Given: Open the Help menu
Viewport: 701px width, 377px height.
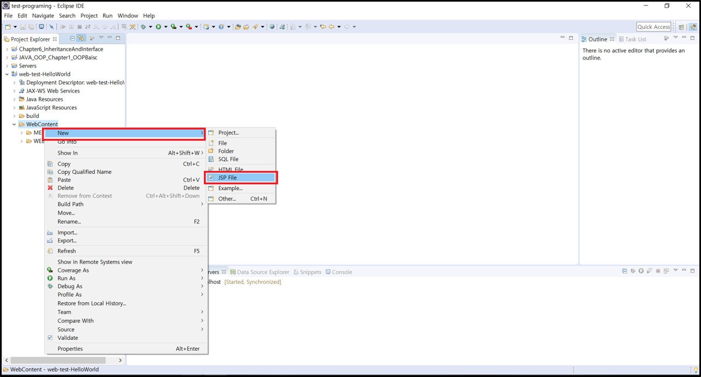Looking at the screenshot, I should 149,16.
